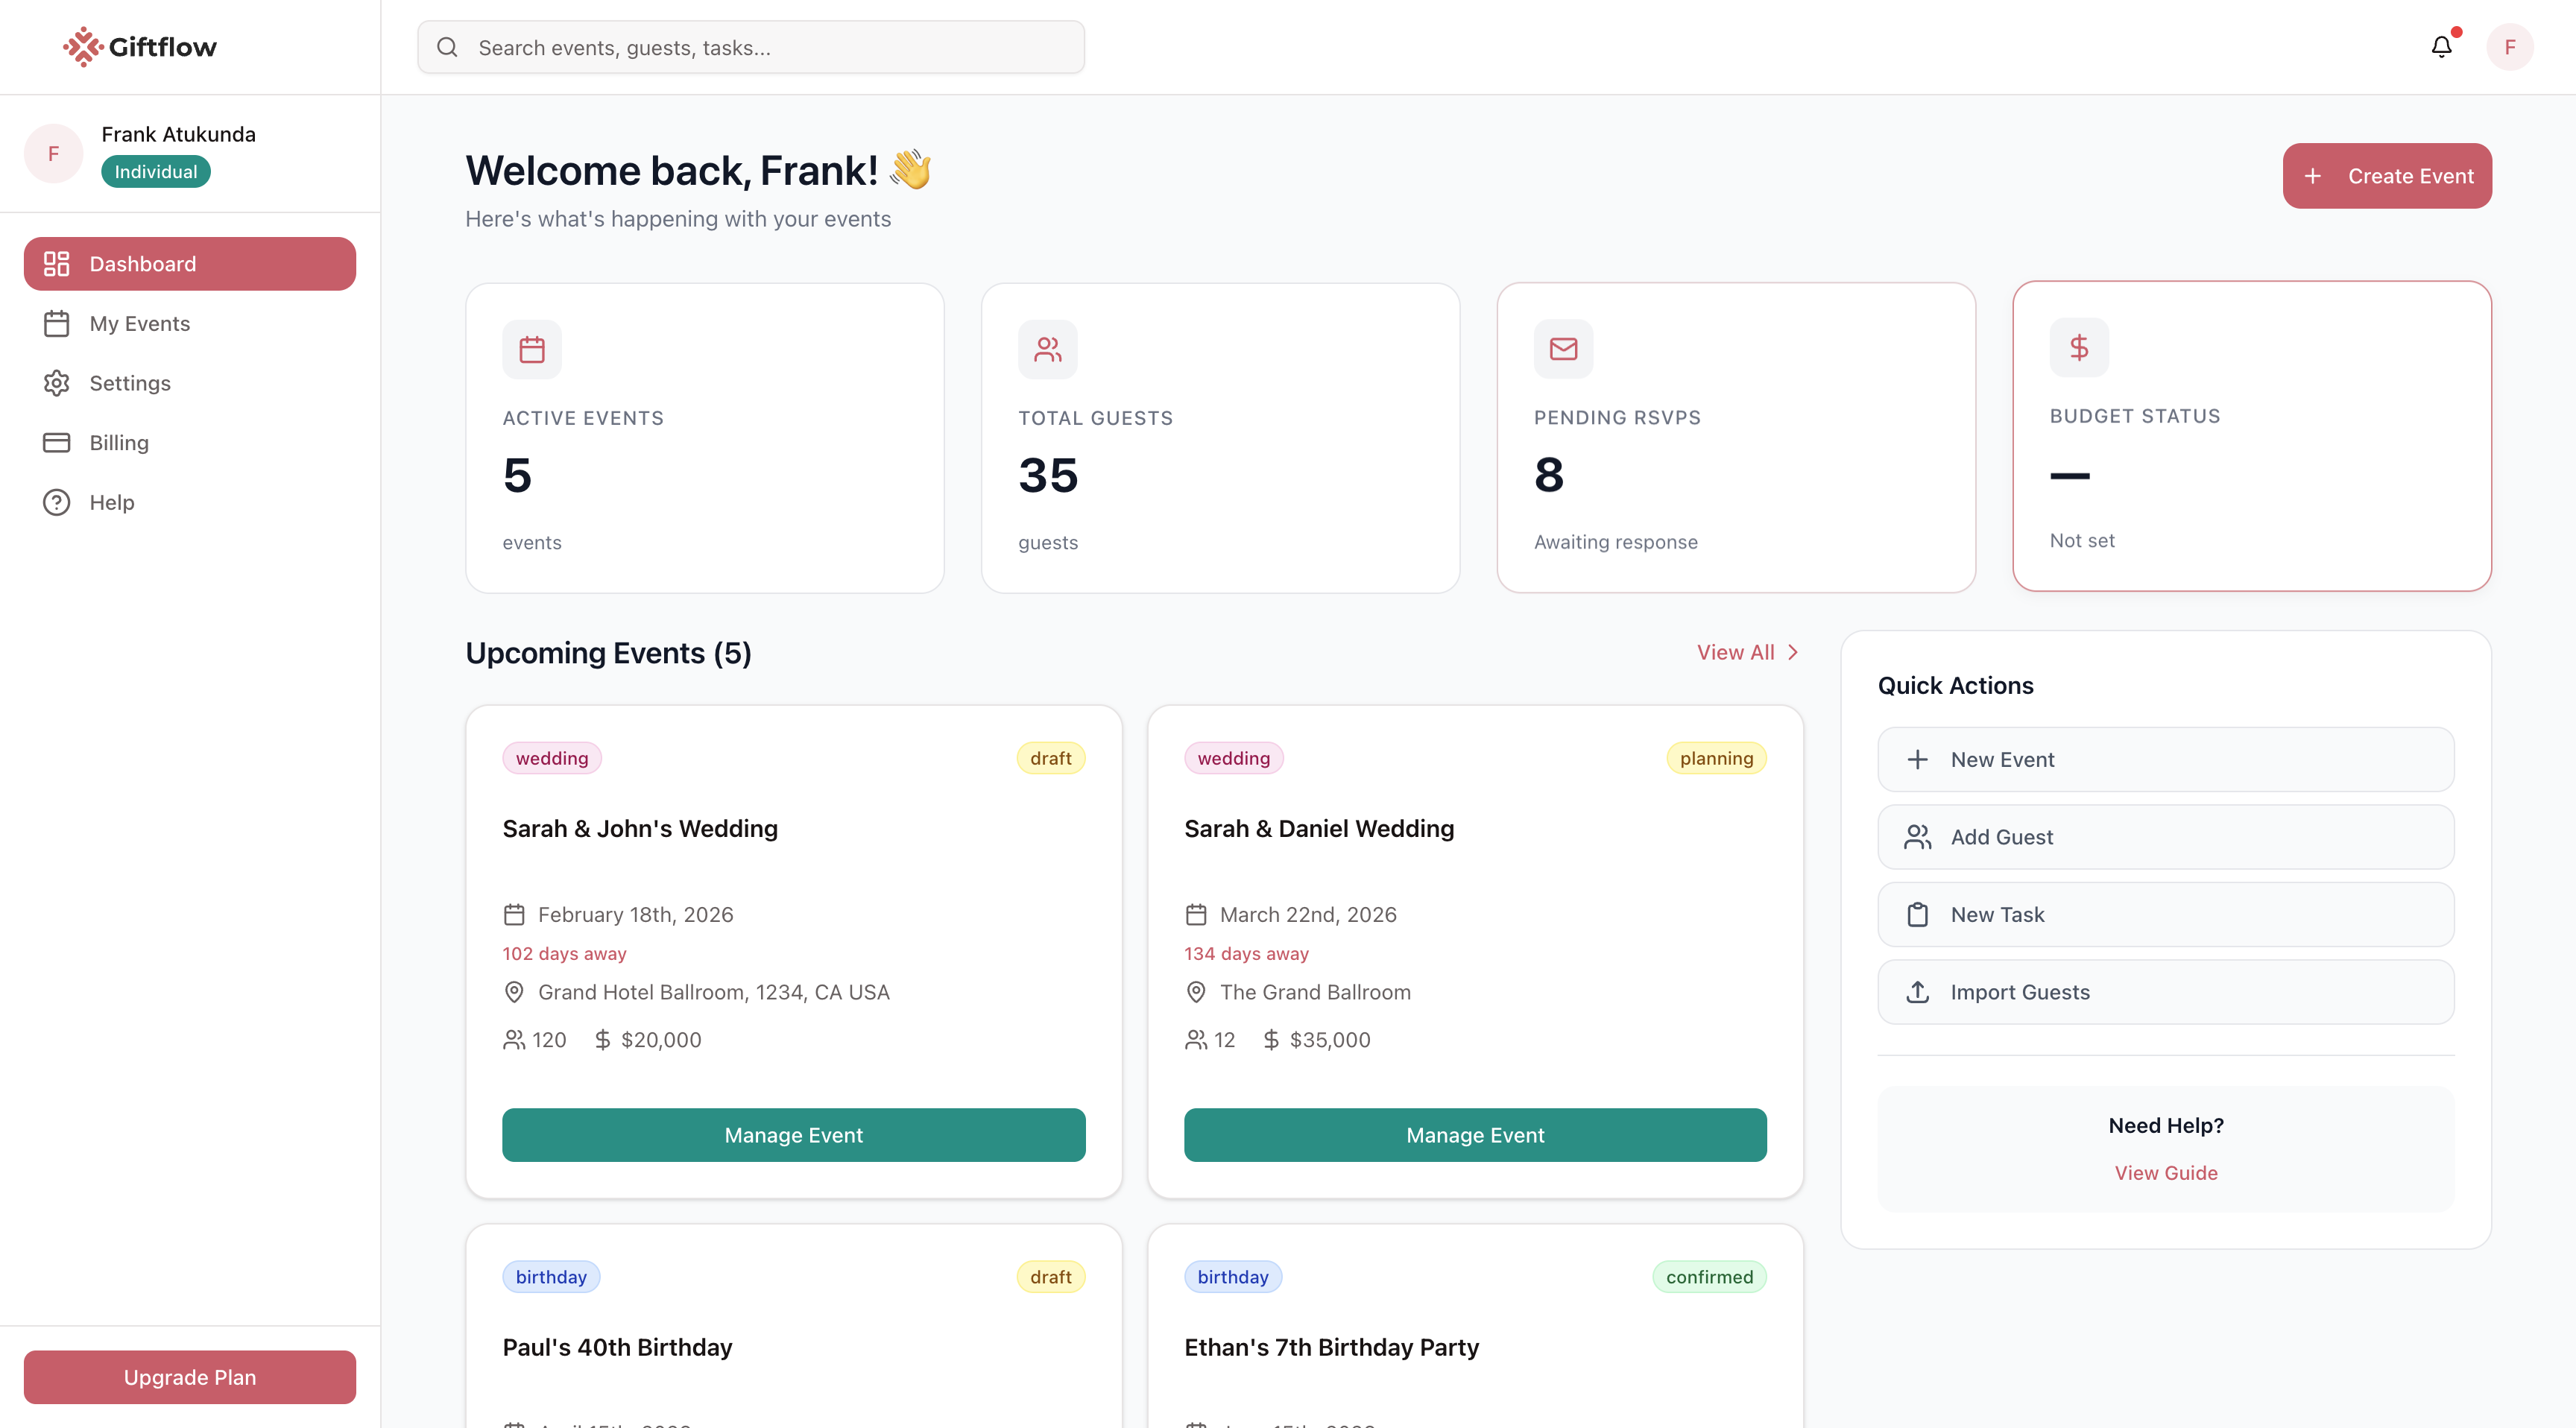Click the notification bell icon

[2441, 47]
